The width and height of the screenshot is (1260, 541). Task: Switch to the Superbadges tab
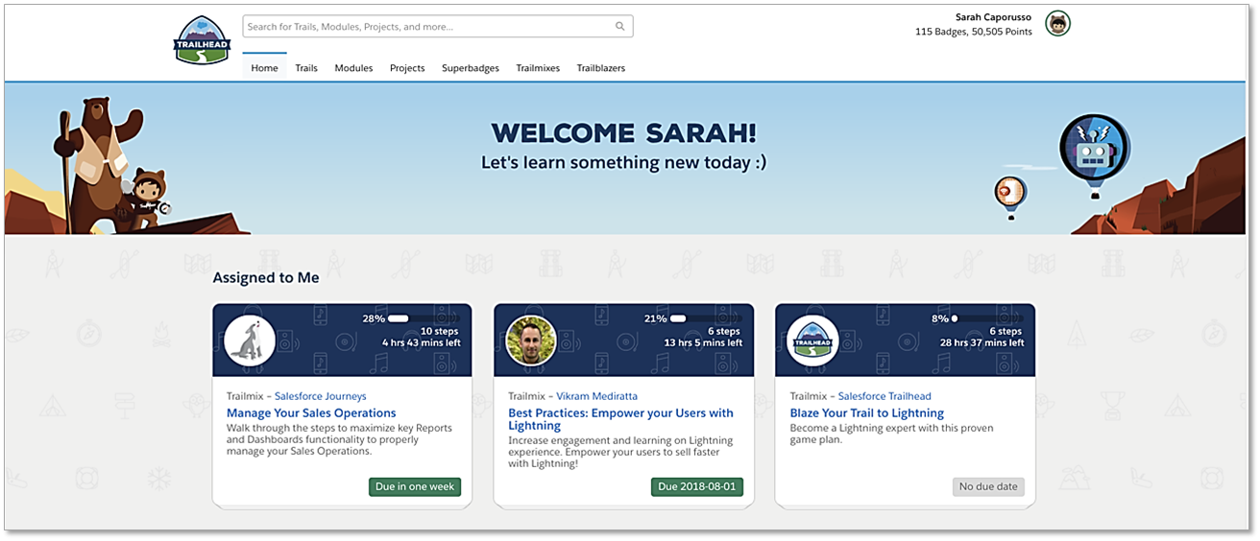tap(471, 68)
